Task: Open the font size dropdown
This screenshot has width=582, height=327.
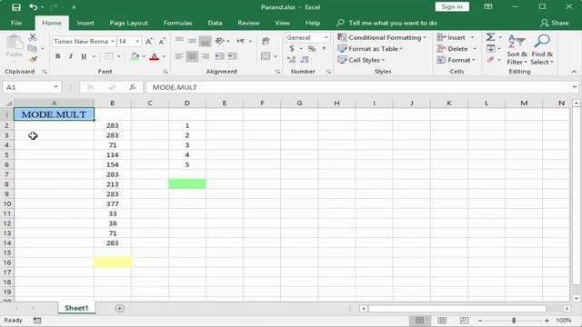Action: 137,42
